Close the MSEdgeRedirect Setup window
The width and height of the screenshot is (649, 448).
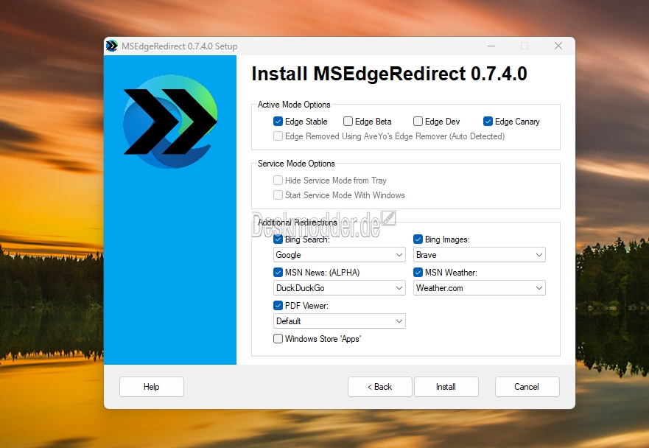click(558, 46)
